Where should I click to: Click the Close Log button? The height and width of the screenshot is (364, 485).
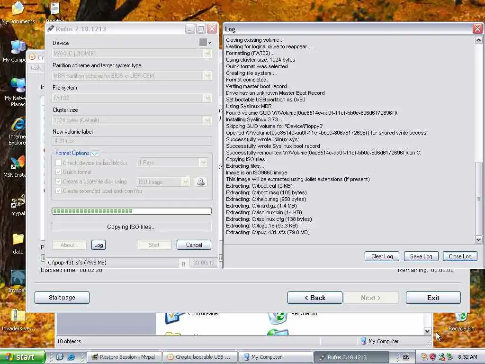pos(460,256)
